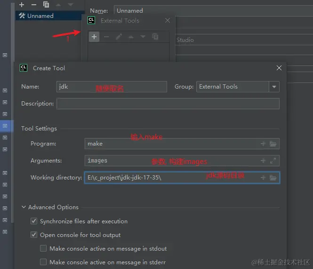Viewport: 313px width, 269px height.
Task: Click the Name field containing Unnamed
Action: pyautogui.click(x=213, y=10)
